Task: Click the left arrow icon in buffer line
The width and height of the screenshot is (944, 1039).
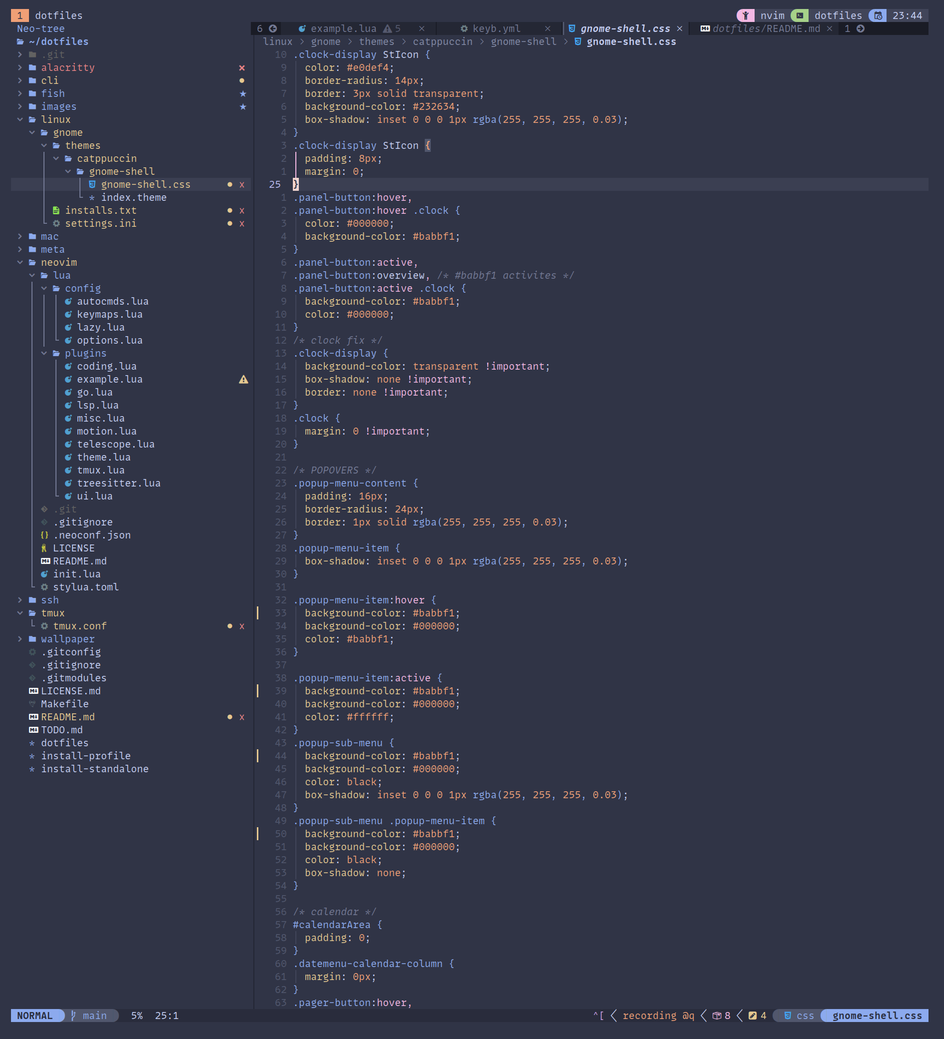Action: 273,29
